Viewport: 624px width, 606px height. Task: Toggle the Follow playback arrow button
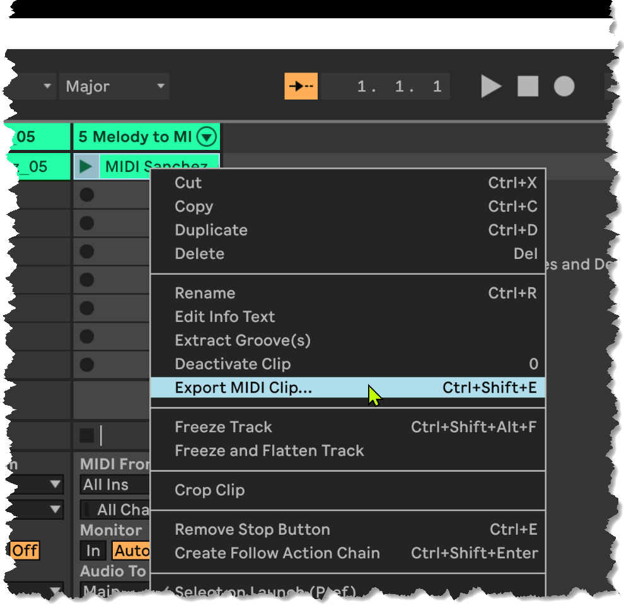coord(301,86)
